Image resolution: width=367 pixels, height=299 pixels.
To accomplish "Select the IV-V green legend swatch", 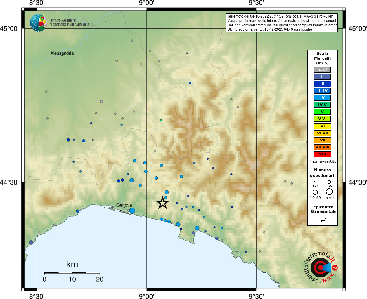I will (322, 105).
